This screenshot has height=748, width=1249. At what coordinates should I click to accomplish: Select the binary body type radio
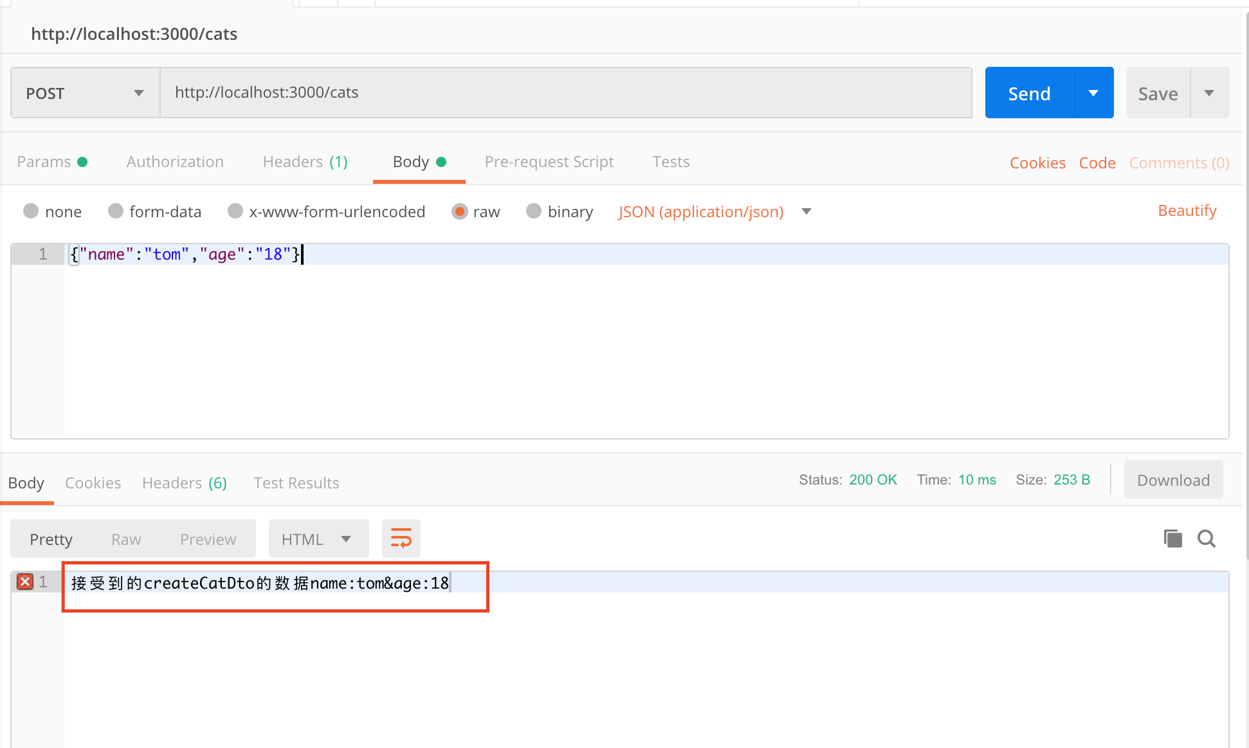(534, 211)
